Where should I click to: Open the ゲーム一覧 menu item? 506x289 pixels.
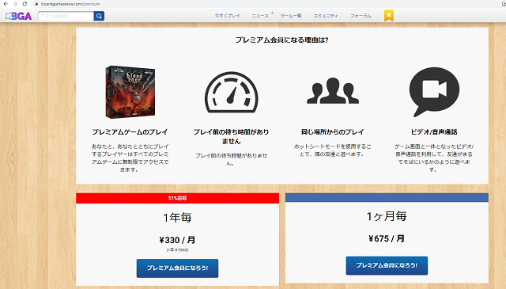291,16
